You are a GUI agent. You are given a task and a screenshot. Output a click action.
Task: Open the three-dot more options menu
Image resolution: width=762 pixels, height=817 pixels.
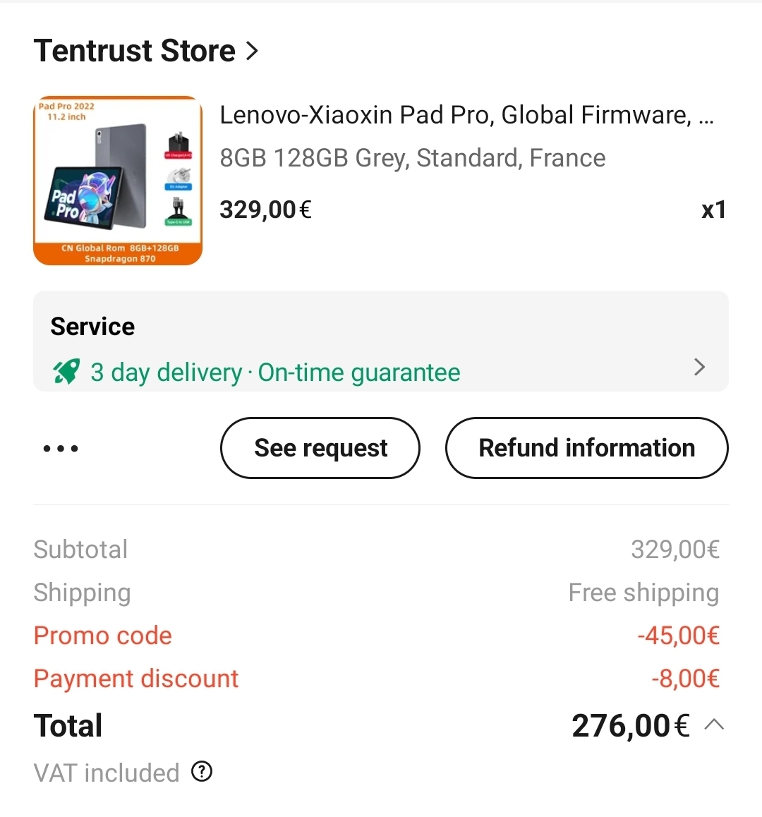pyautogui.click(x=61, y=449)
